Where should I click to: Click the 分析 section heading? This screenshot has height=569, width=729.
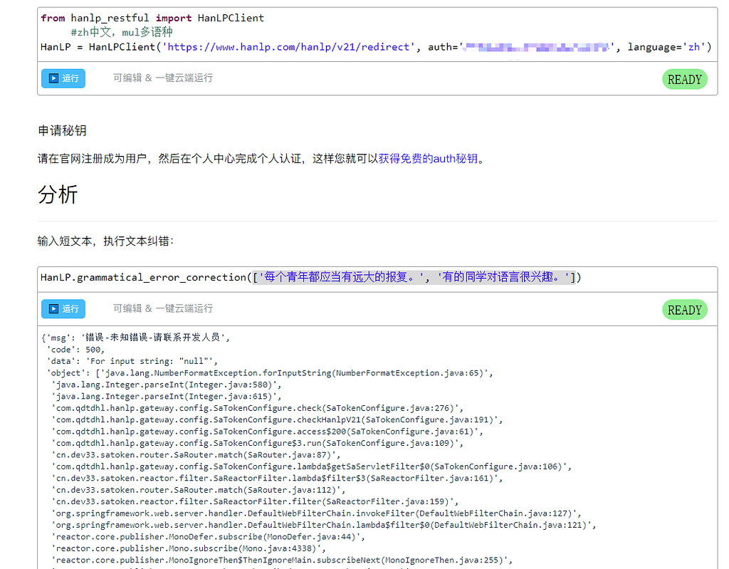[x=58, y=195]
